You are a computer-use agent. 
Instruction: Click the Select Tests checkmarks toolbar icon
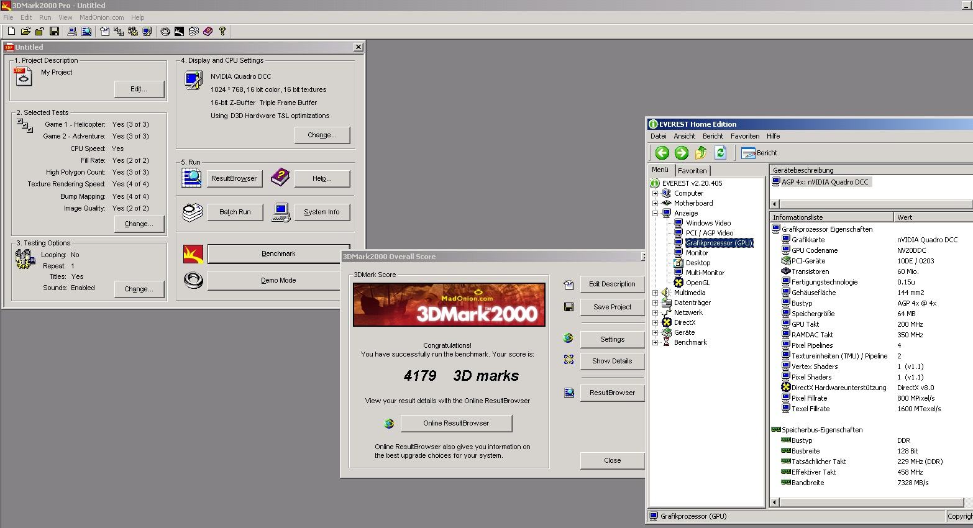point(119,31)
